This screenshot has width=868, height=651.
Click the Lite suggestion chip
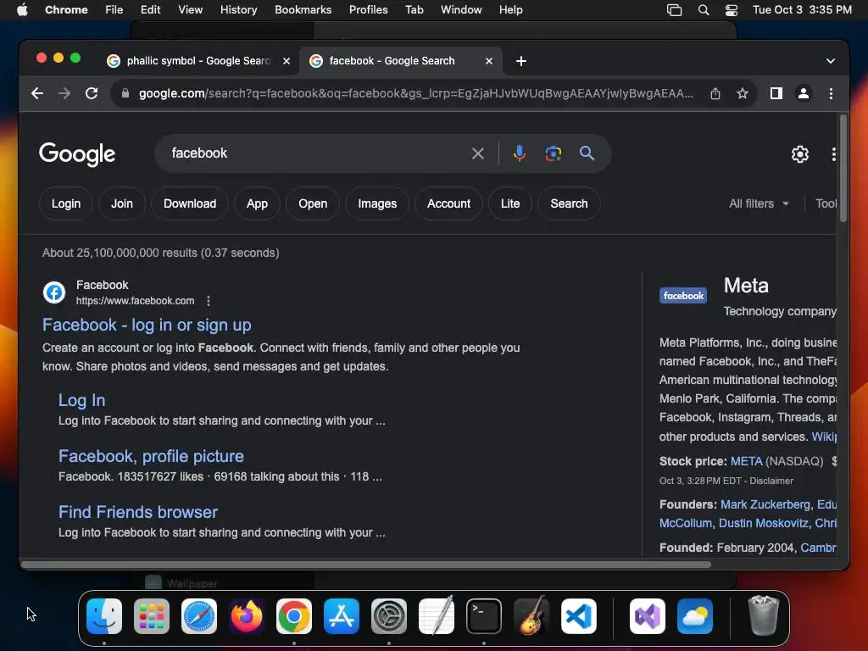point(509,203)
